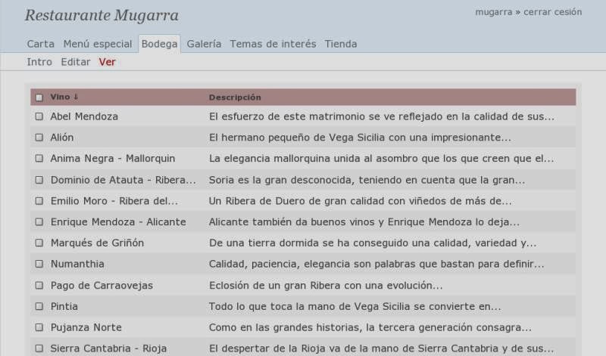Click the Descripción column header
Viewport: 606px width, 356px height.
[x=235, y=98]
